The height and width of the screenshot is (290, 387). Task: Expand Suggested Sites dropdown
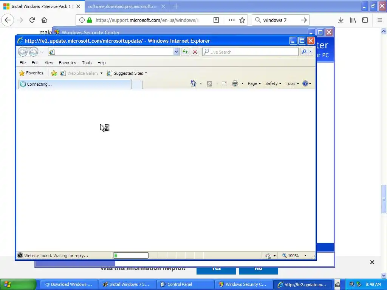[146, 73]
